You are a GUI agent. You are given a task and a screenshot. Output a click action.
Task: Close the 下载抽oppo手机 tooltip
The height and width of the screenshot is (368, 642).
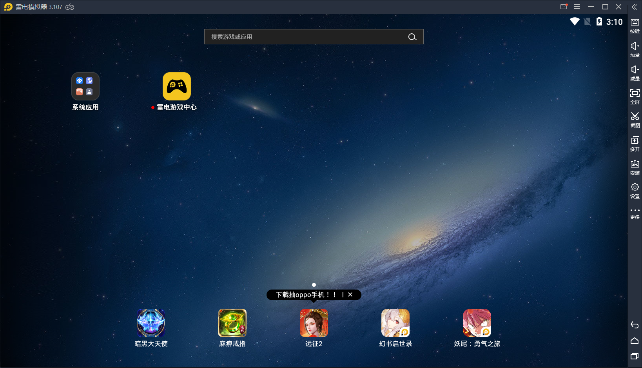pos(350,295)
